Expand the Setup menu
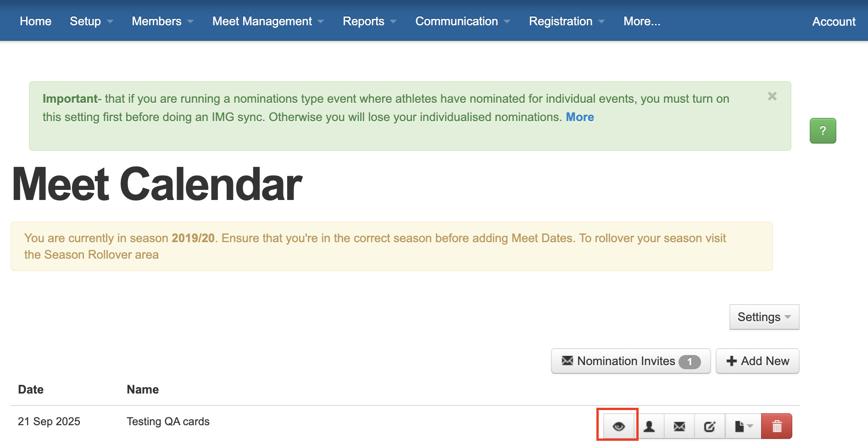868x444 pixels. [x=91, y=21]
